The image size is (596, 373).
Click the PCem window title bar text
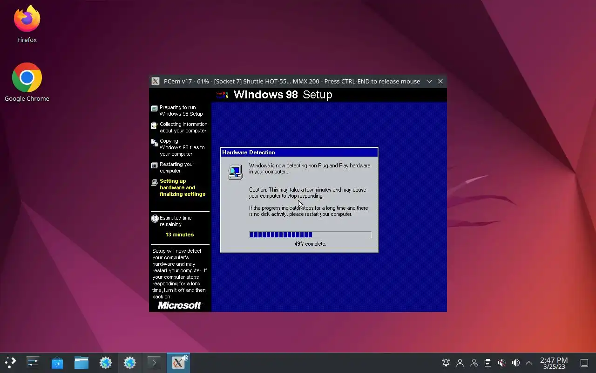pos(292,81)
